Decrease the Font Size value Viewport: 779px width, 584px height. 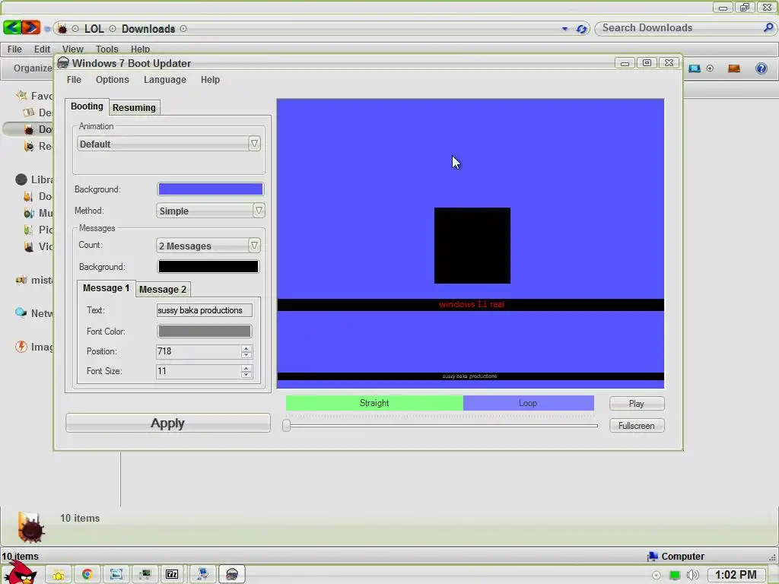click(246, 375)
